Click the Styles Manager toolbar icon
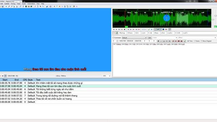The width and height of the screenshot is (217, 122). [35, 6]
